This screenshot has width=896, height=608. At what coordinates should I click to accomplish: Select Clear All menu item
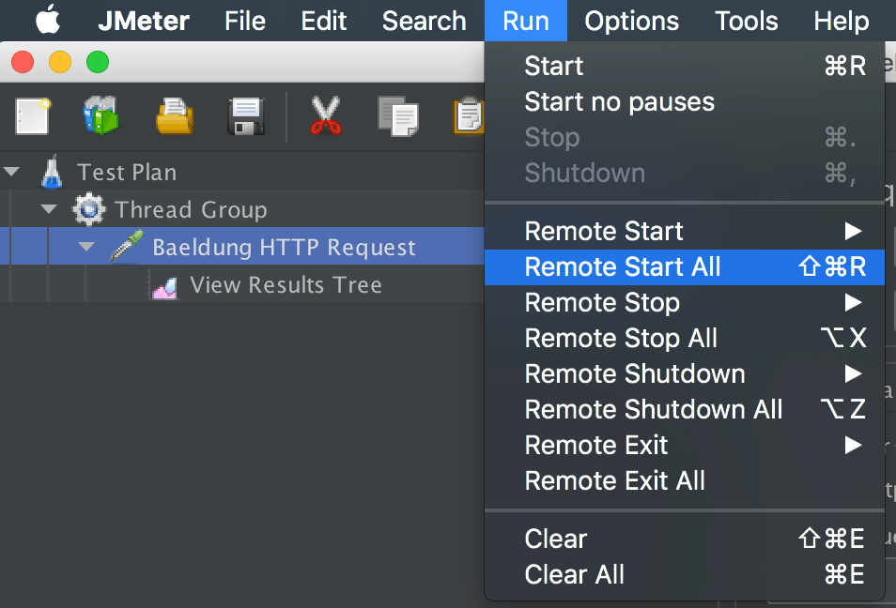tap(574, 575)
